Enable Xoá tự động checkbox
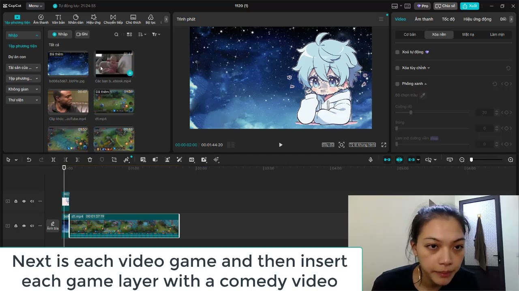Image resolution: width=519 pixels, height=291 pixels. (397, 52)
